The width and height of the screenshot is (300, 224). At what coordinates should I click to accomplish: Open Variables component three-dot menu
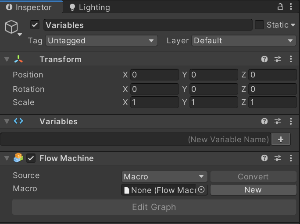point(291,121)
